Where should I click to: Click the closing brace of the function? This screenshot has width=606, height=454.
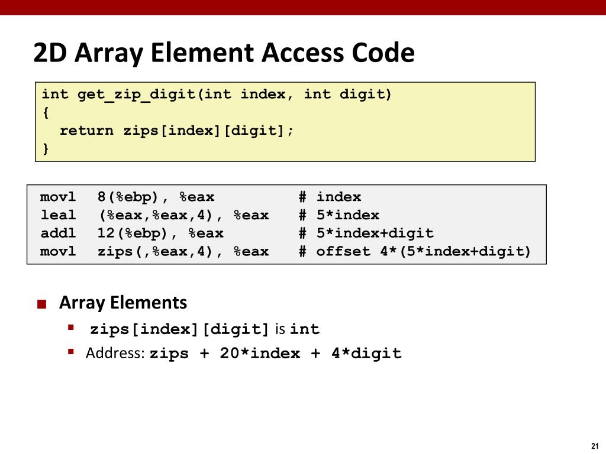[x=46, y=148]
